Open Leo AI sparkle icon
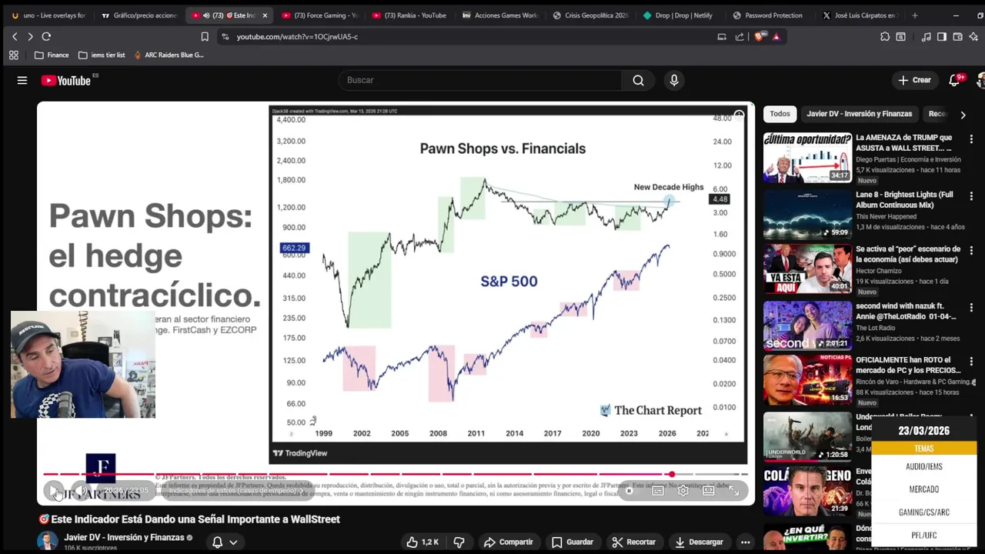The height and width of the screenshot is (554, 985). (973, 36)
